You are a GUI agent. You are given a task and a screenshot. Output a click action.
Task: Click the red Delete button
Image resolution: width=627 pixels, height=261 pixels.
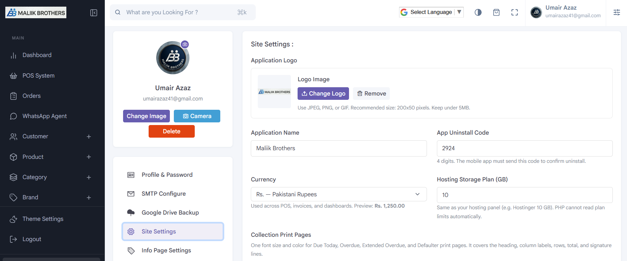(x=172, y=131)
